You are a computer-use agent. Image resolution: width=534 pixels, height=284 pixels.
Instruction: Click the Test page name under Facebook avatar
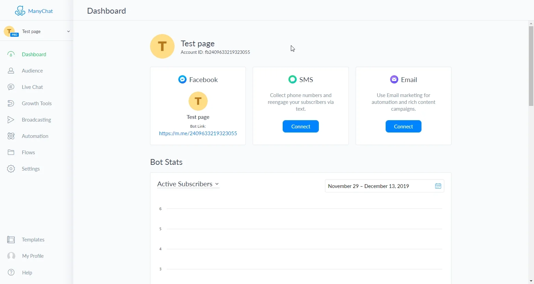[x=198, y=117]
